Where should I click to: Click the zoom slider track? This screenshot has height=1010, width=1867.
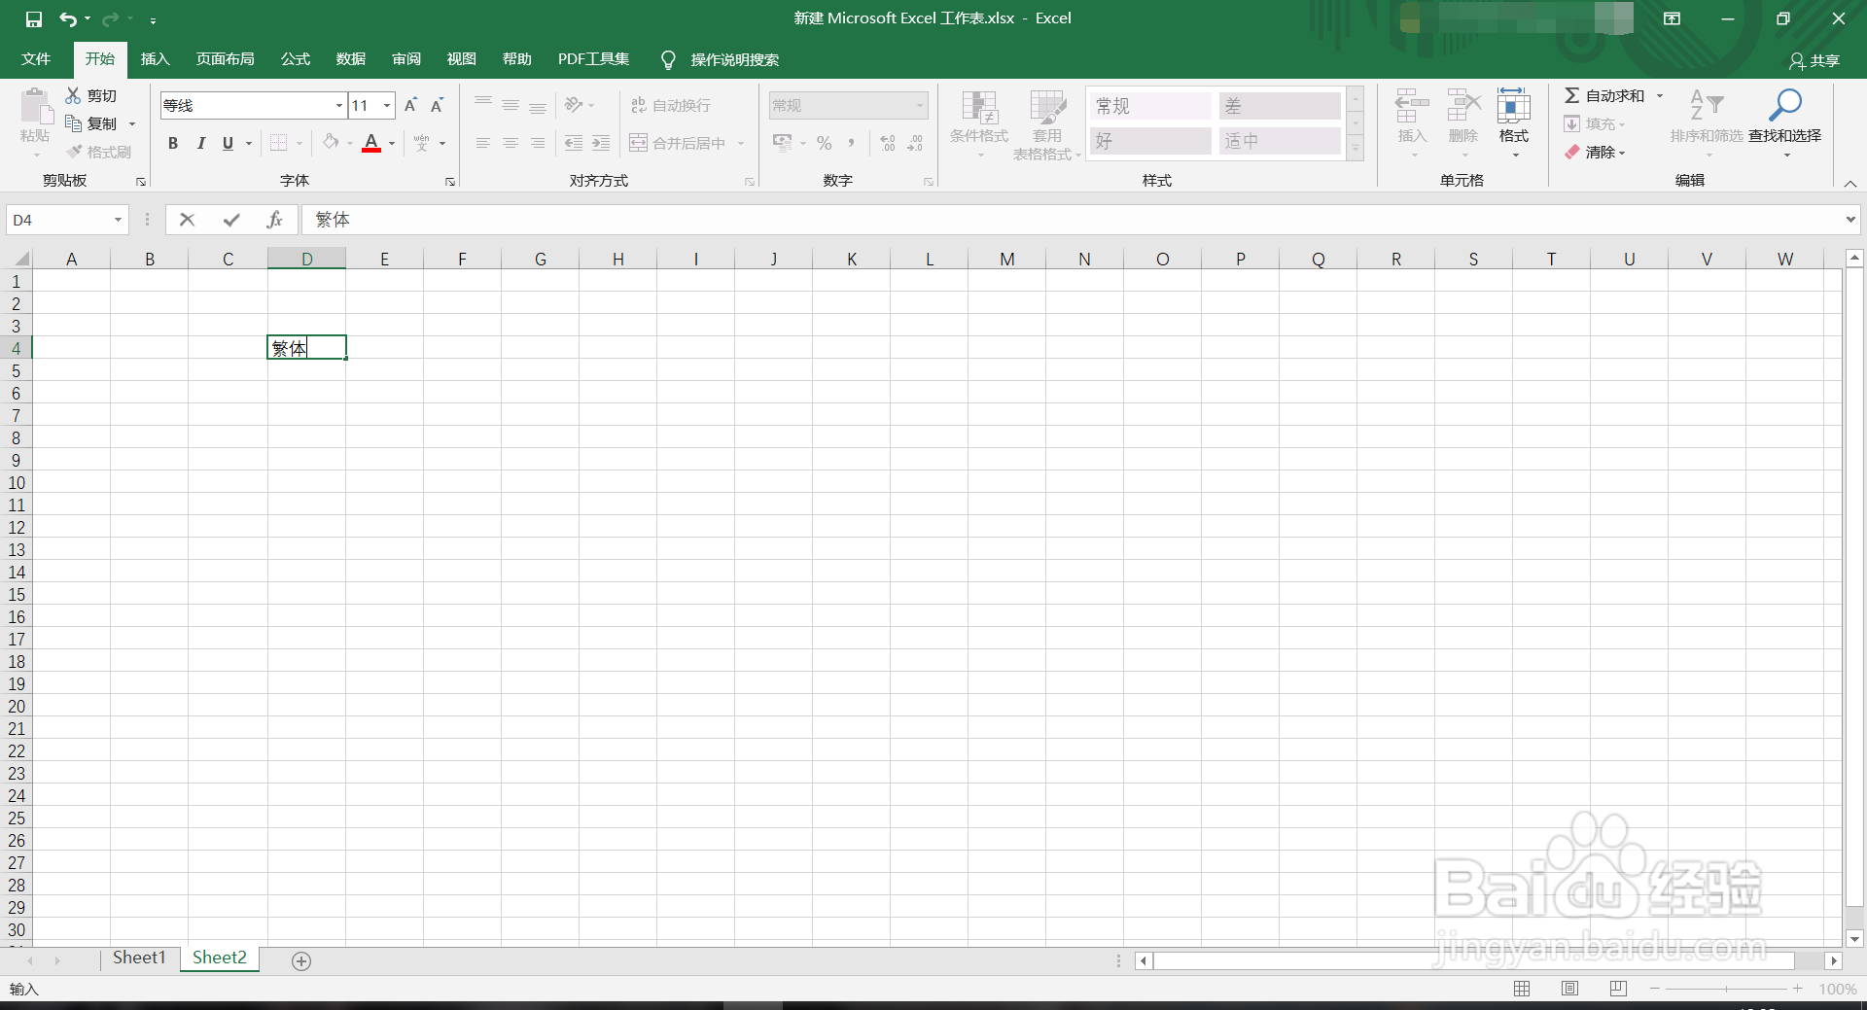coord(1726,988)
